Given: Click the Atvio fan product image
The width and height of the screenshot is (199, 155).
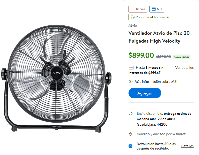Looking at the screenshot, I should point(56,78).
